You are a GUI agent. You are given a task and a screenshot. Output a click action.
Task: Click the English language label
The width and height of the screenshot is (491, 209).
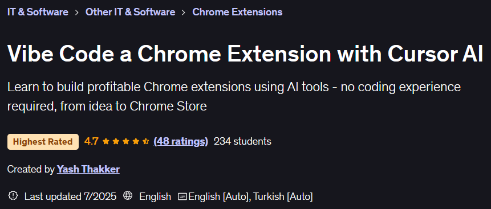[x=155, y=196]
